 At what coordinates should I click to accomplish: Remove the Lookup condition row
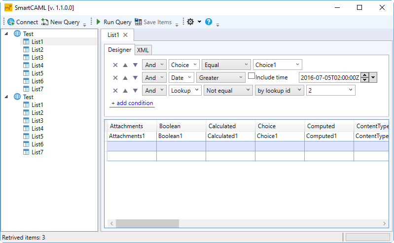(x=115, y=91)
